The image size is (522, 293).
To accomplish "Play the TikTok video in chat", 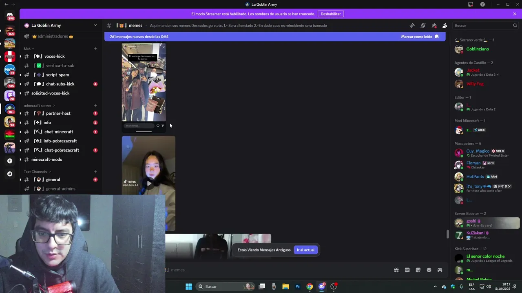I will point(149,183).
